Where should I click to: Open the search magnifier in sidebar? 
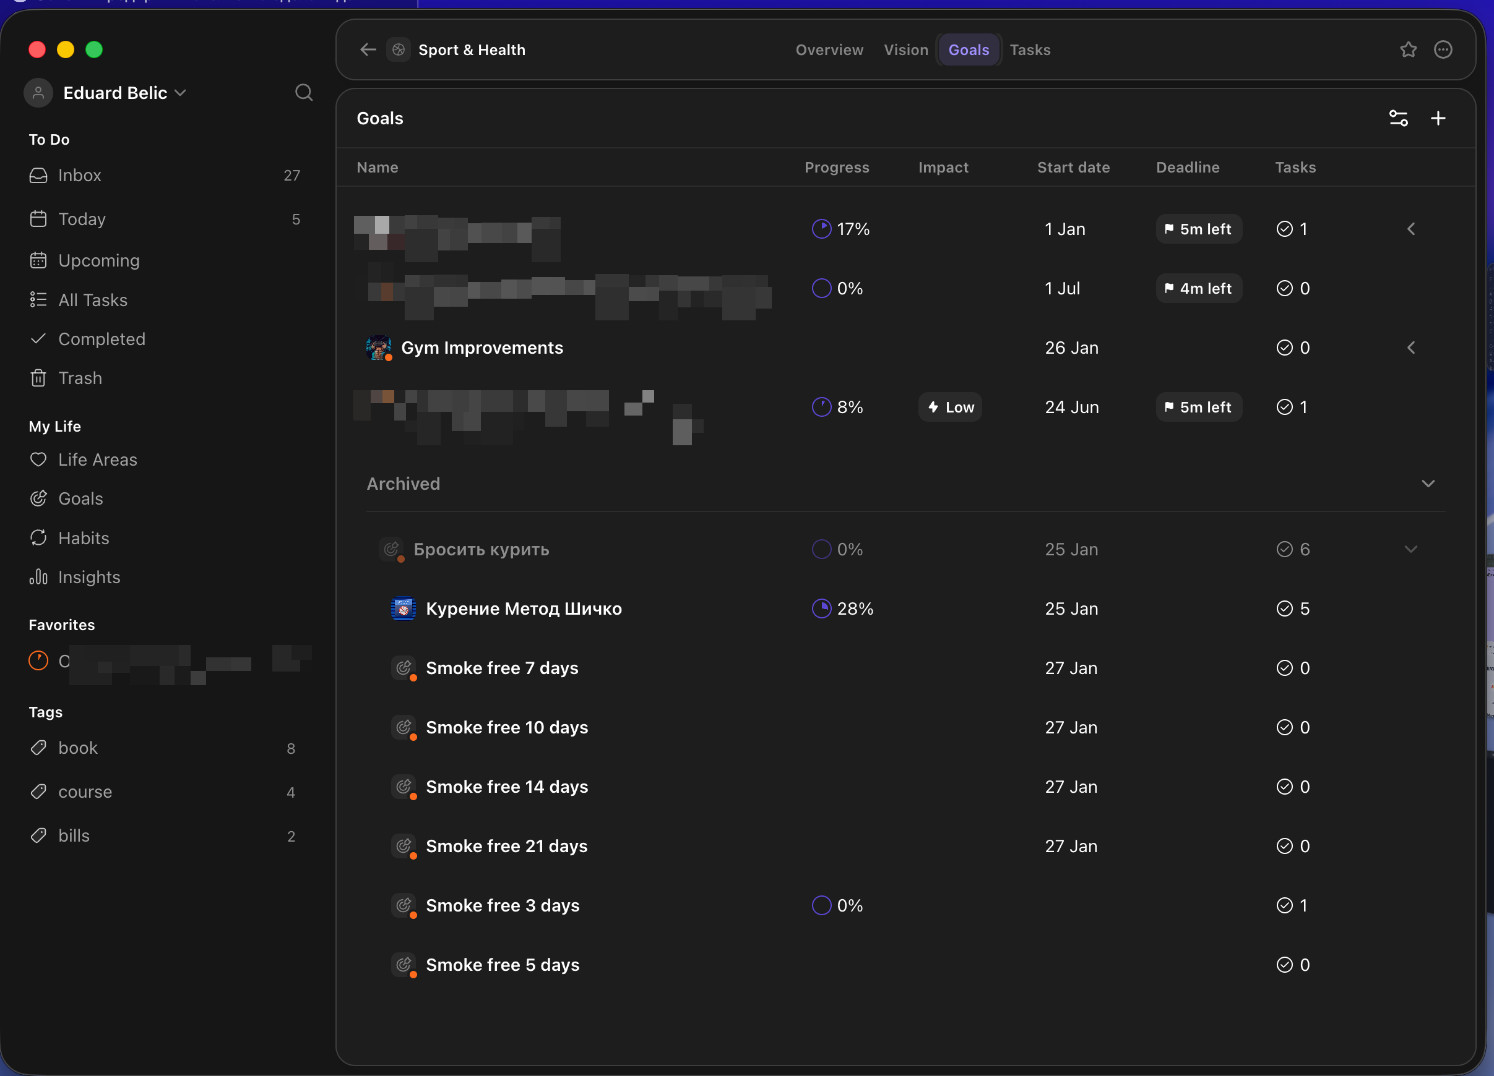[x=304, y=93]
